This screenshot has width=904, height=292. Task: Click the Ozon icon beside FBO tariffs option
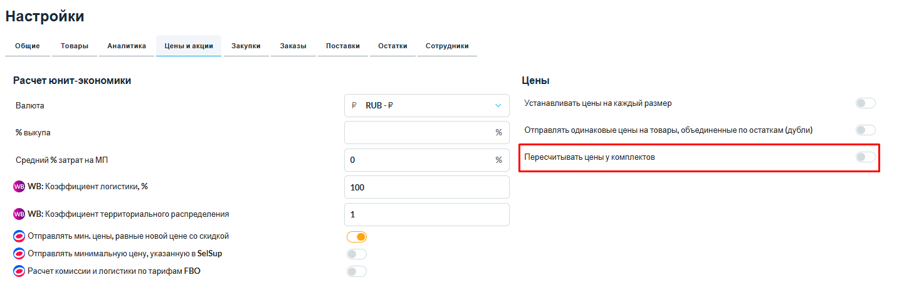point(19,271)
